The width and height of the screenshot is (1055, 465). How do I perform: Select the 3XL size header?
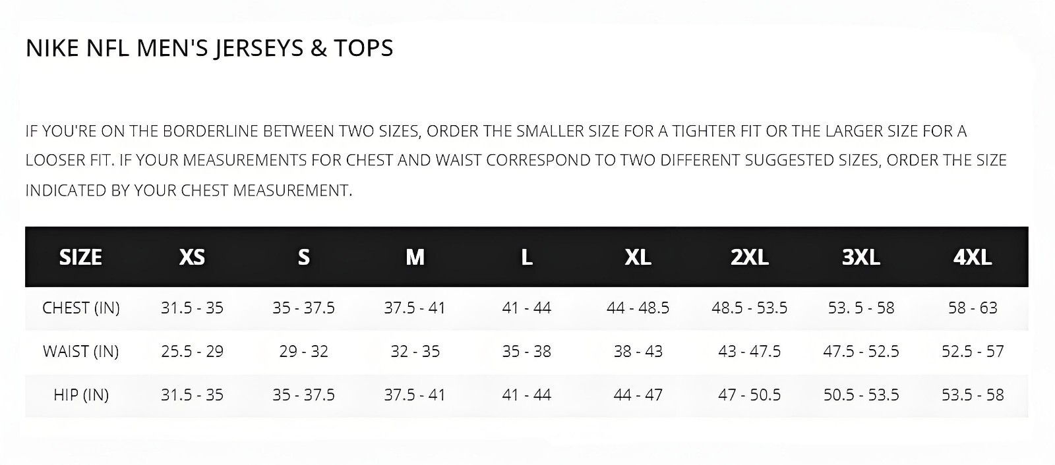(861, 257)
